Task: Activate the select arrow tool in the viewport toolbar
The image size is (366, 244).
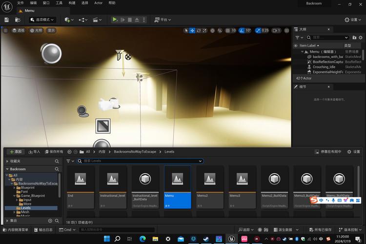Action: (186, 31)
